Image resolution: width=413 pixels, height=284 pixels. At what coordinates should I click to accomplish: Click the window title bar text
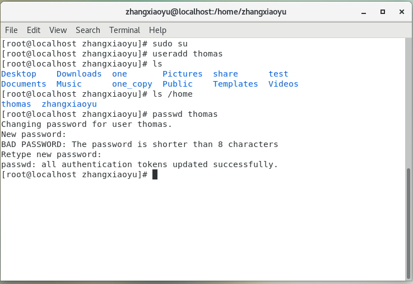(206, 11)
